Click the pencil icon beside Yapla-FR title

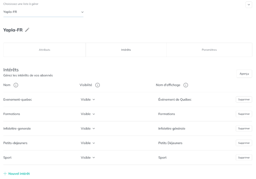(27, 30)
